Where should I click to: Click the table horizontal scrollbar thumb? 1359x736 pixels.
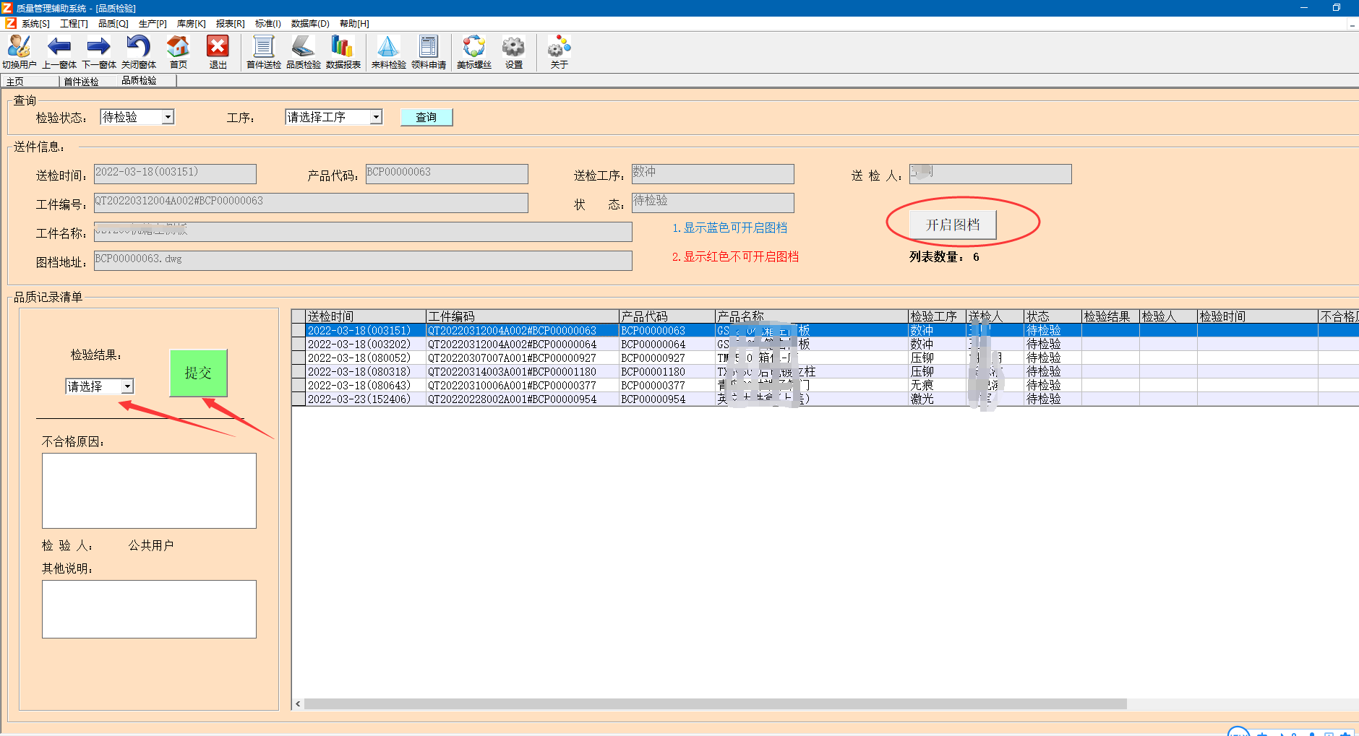715,704
